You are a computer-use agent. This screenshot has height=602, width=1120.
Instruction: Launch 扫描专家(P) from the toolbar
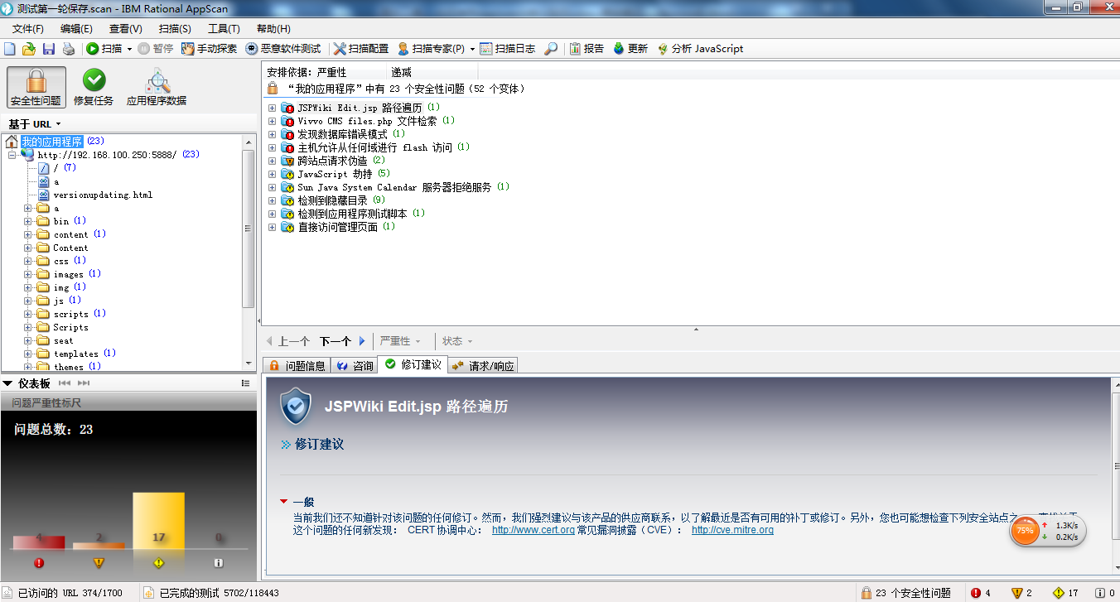click(x=431, y=49)
